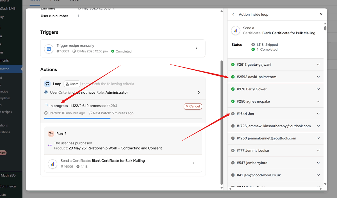Go back from Action inside loop panel
Image resolution: width=337 pixels, height=198 pixels.
click(233, 14)
